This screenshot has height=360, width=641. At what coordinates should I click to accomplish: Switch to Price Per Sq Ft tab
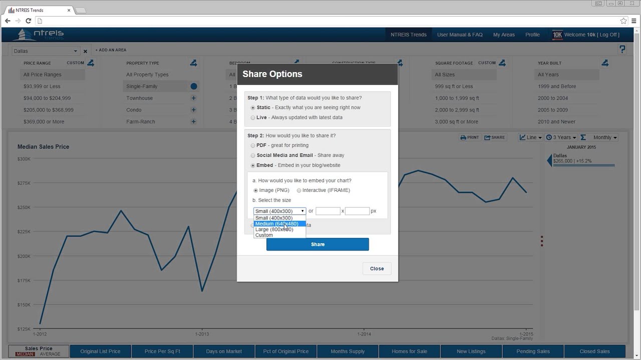[x=162, y=351]
